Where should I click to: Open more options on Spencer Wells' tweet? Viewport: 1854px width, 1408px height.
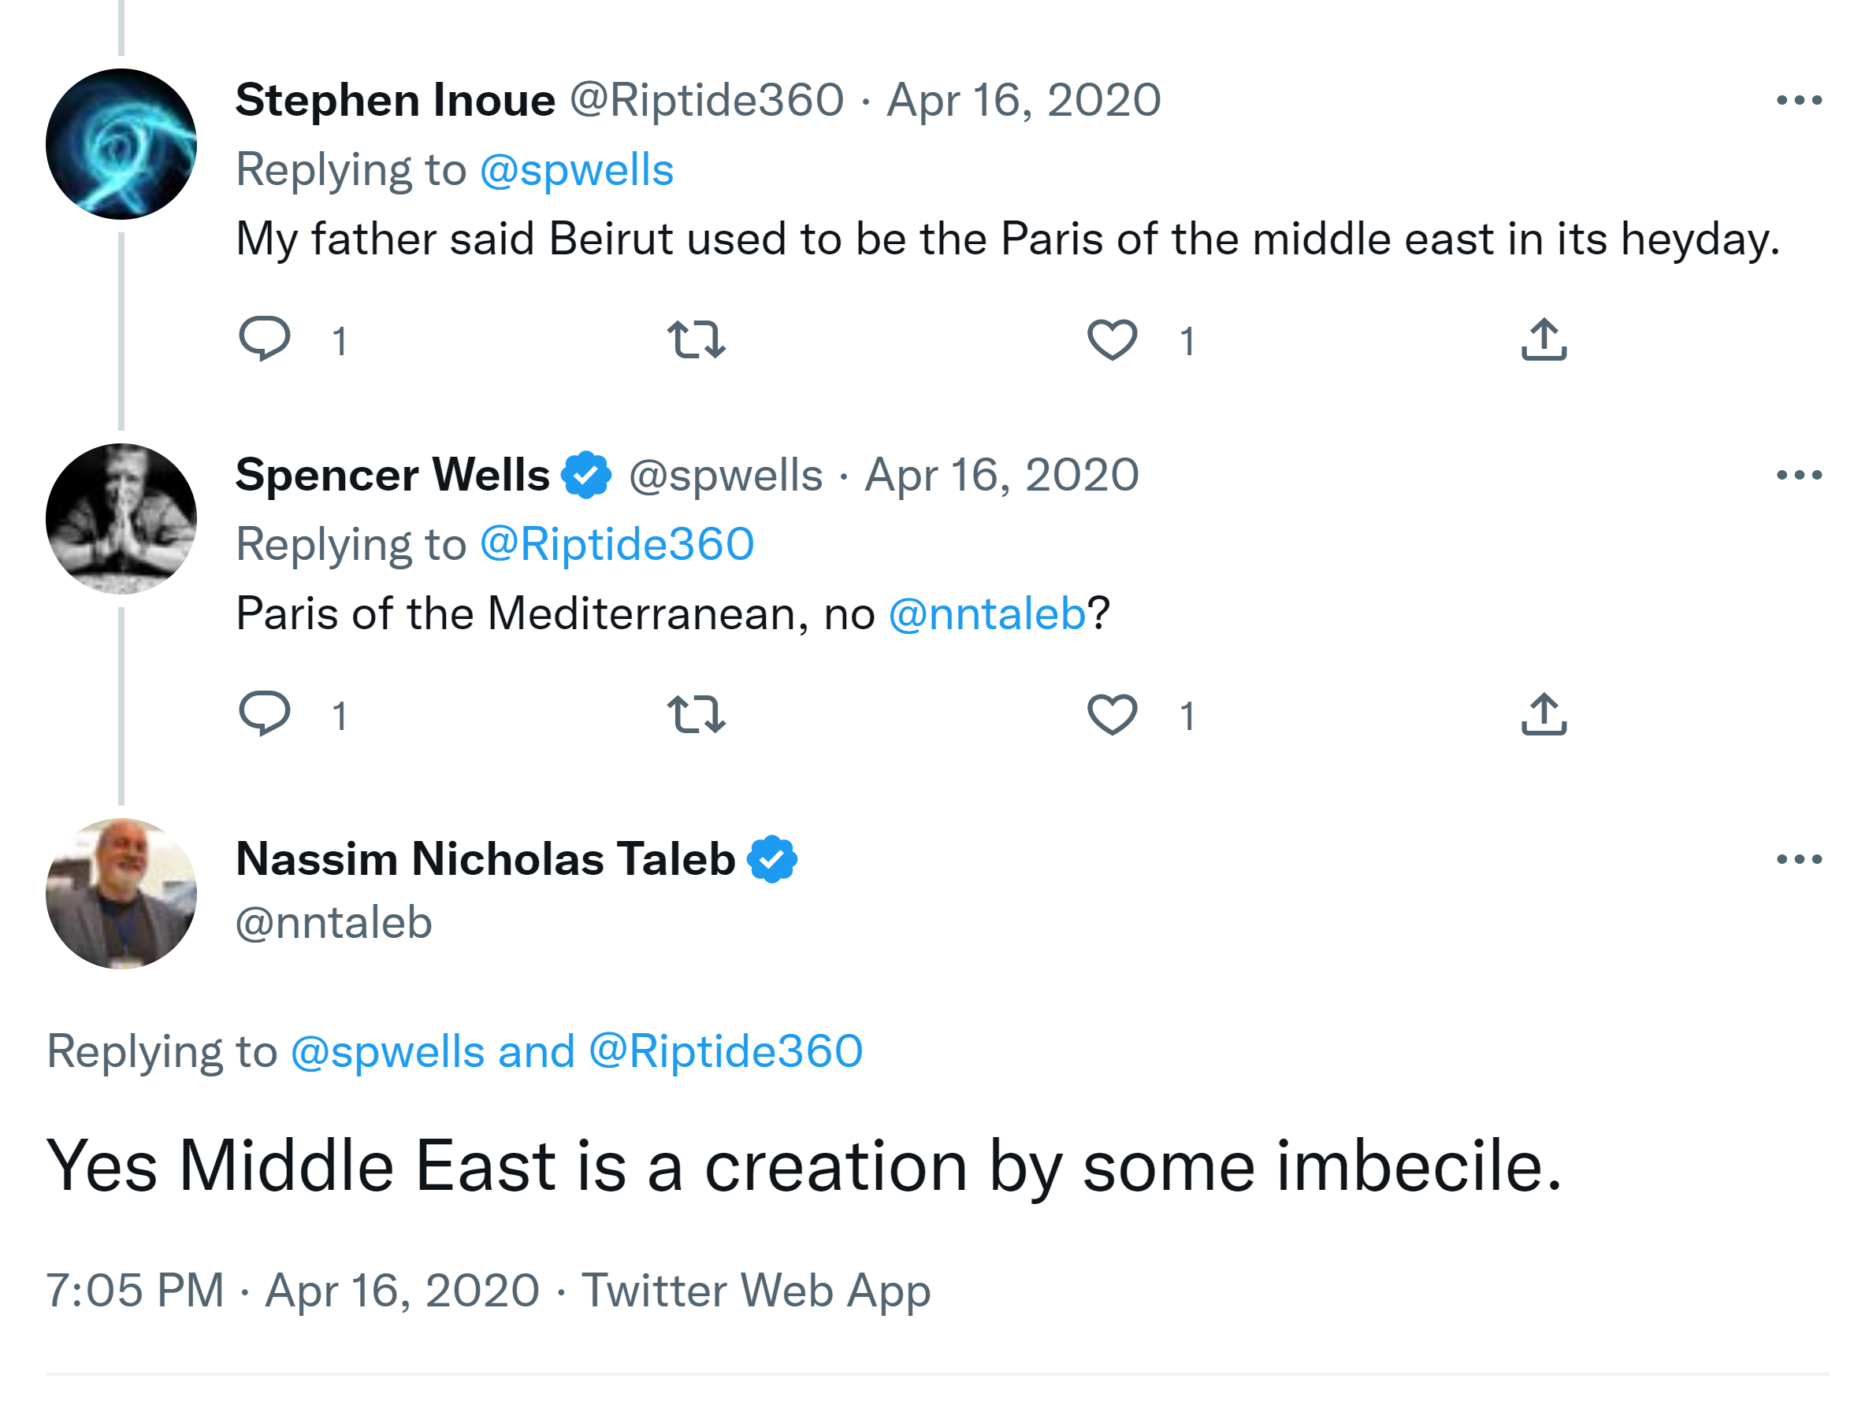1799,475
